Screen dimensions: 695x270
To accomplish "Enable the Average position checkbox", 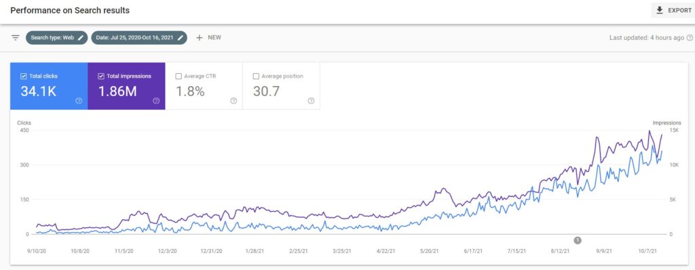I will pos(256,76).
